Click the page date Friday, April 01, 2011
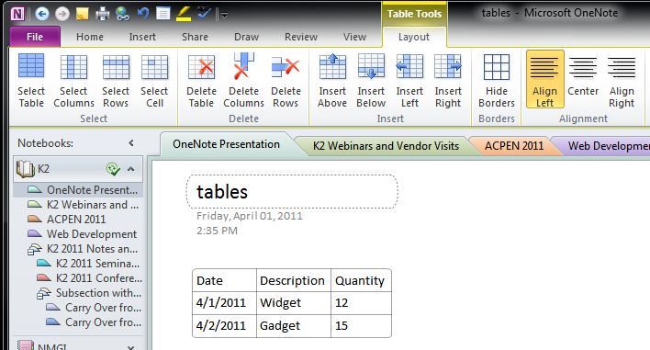The width and height of the screenshot is (650, 350). [x=249, y=216]
